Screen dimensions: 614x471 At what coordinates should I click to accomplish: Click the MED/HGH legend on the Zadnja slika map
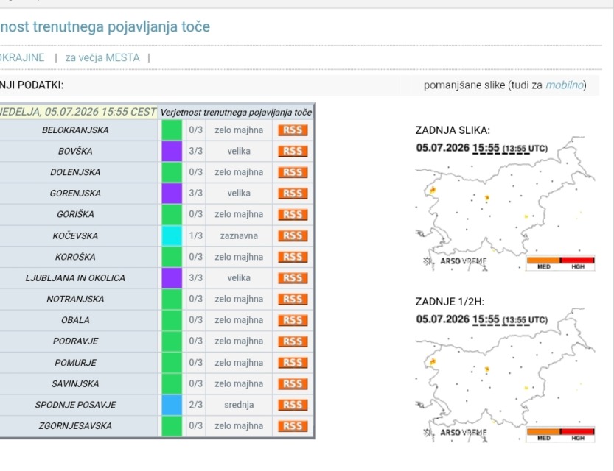tap(560, 263)
